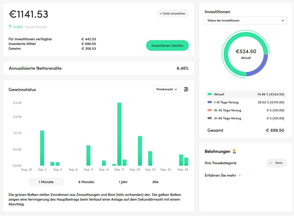Click the arrow icon next to Erfahren Sie mehr
The image size is (294, 216).
point(239,175)
